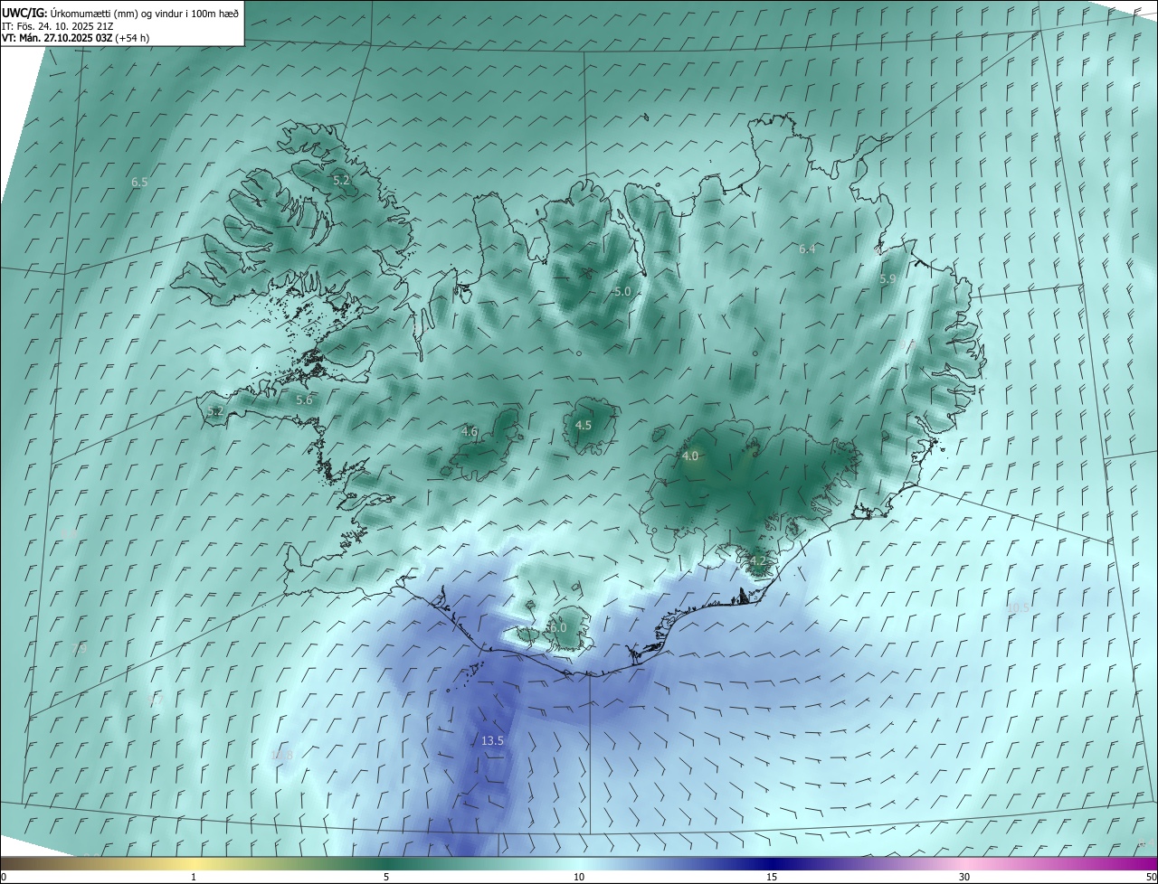Click the 5.2 value on the Westfjords
The width and height of the screenshot is (1158, 884).
pyautogui.click(x=341, y=181)
